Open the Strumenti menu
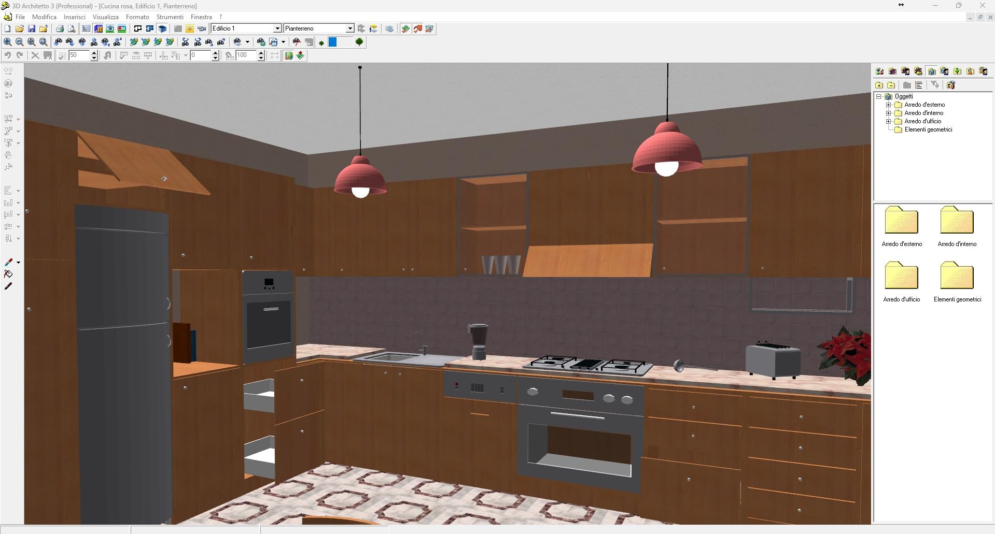 click(x=170, y=17)
